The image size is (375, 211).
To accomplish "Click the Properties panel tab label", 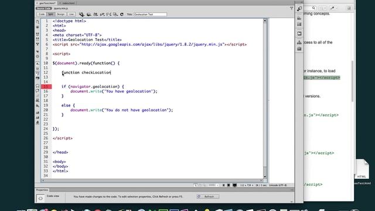I will (x=42, y=190).
